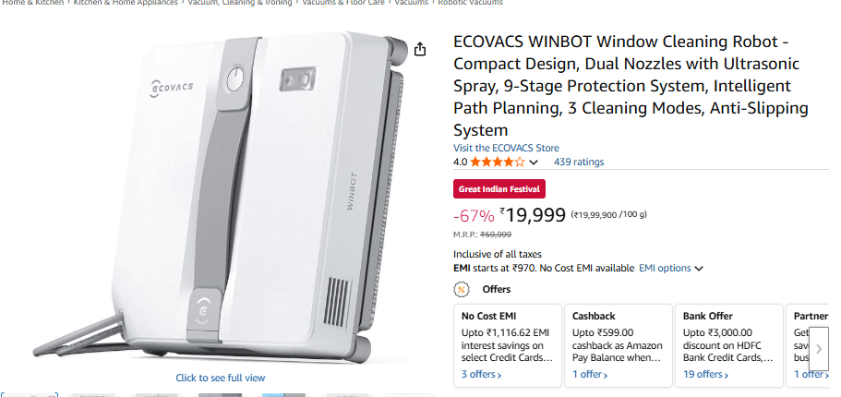Image resolution: width=841 pixels, height=397 pixels.
Task: Open the 3 offers link for No Cost EMI
Action: coord(481,375)
